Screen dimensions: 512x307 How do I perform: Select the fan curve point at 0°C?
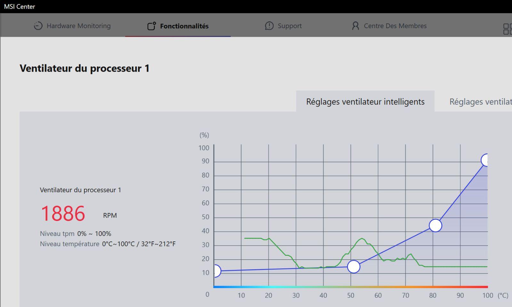click(x=216, y=271)
